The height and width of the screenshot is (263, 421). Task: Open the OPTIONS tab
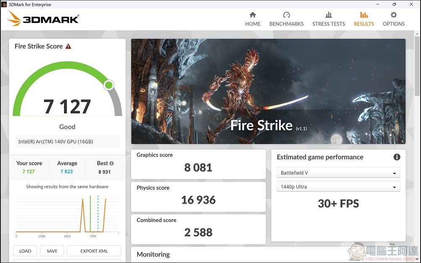394,19
